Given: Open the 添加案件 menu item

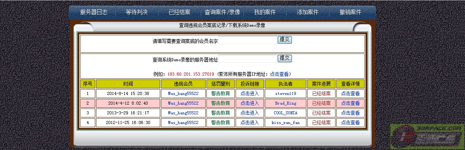Looking at the screenshot, I should tap(308, 12).
